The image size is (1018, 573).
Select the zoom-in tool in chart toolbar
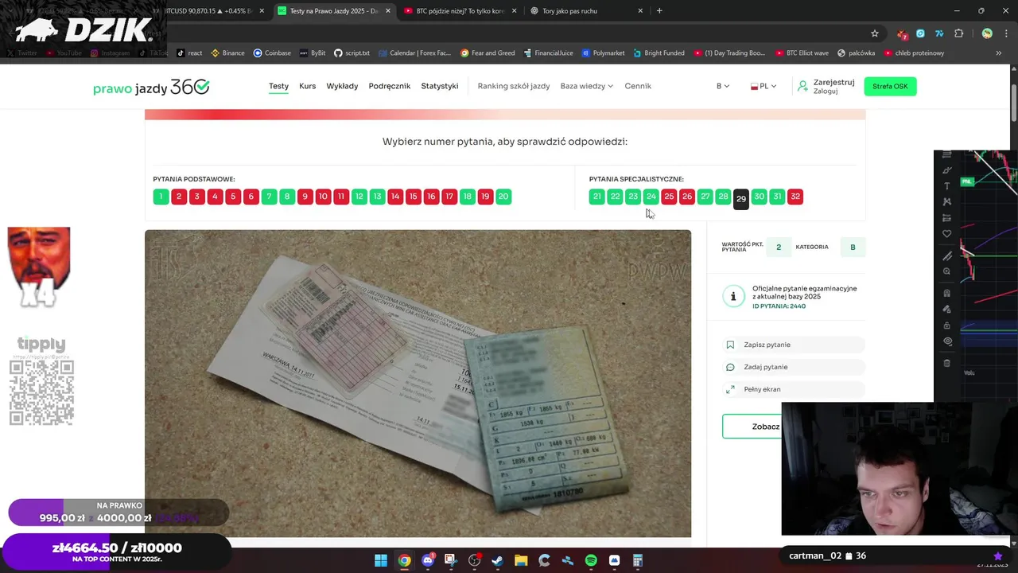(946, 271)
